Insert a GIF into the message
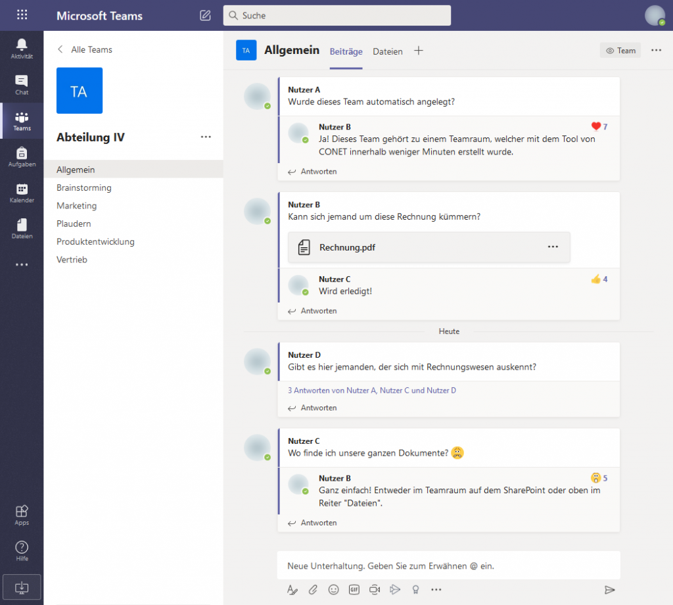 354,590
